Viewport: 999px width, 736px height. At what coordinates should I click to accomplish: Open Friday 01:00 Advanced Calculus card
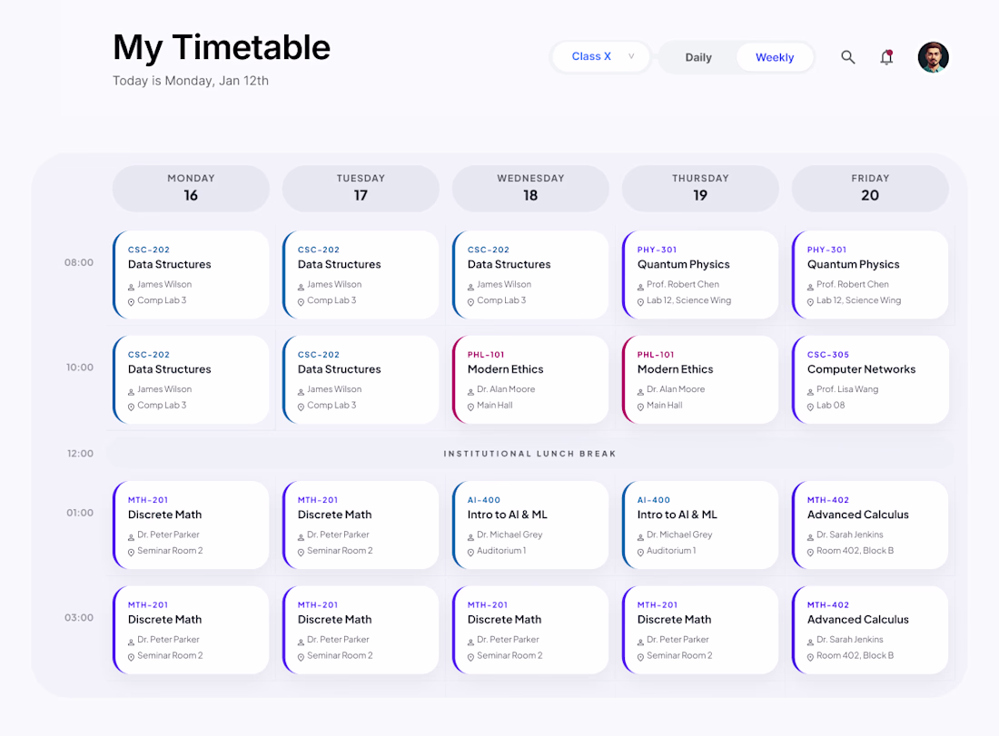pos(870,525)
